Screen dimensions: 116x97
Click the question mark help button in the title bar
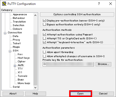pos(99,4)
